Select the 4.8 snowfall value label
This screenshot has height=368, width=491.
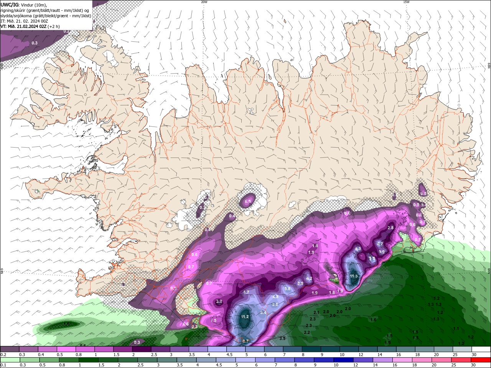[275, 297]
